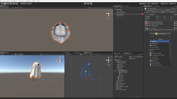Select Event Trigger in the component list

pos(160,47)
